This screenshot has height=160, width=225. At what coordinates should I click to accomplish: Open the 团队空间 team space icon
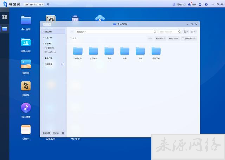click(26, 43)
